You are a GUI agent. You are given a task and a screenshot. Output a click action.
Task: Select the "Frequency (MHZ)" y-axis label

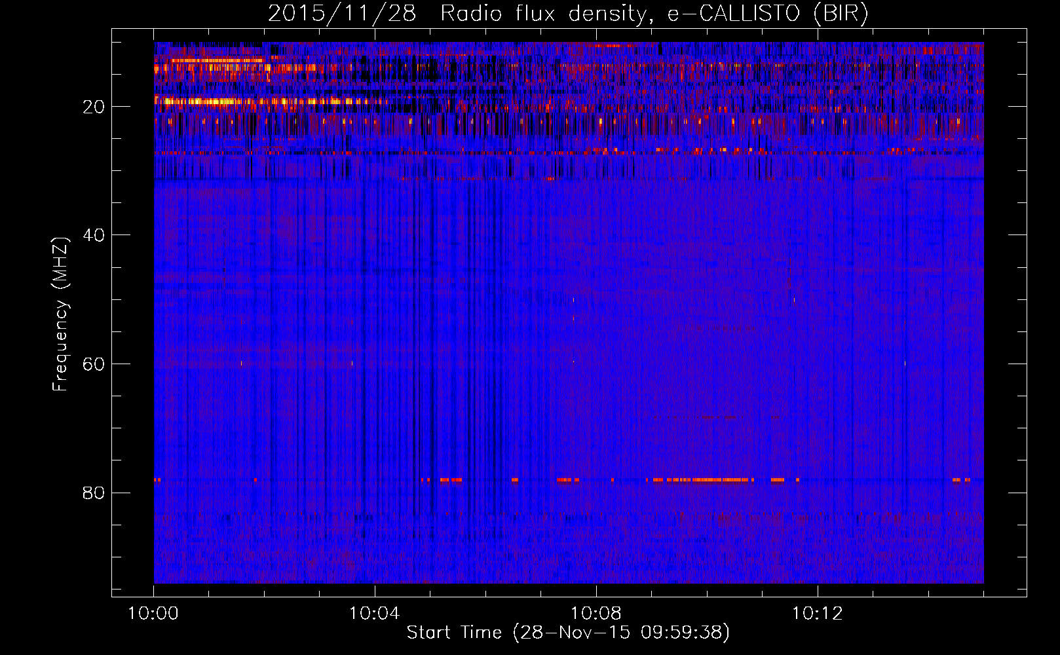60,314
